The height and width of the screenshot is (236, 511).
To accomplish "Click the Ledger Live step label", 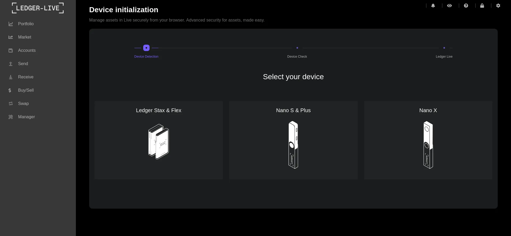I will (444, 57).
